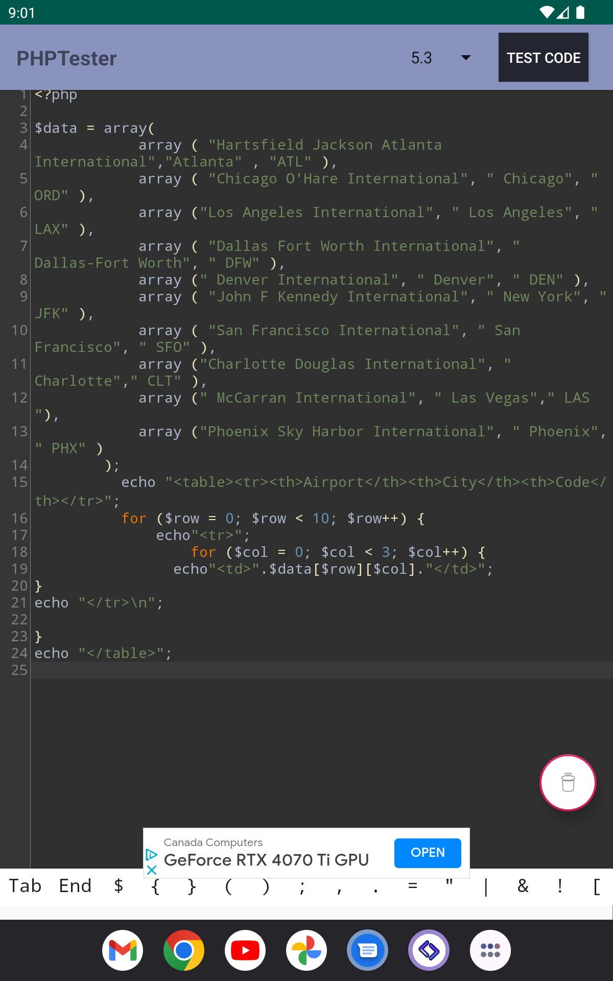Insert equals sign from shortcut bar
The width and height of the screenshot is (613, 981).
pyautogui.click(x=413, y=886)
